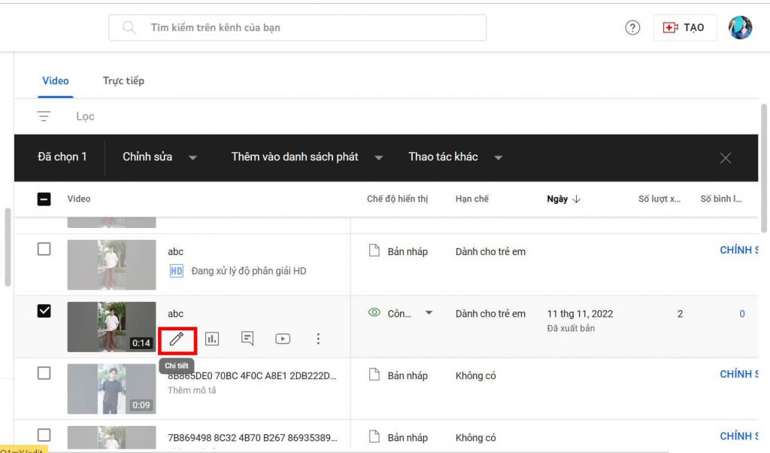This screenshot has height=453, width=770.
Task: Expand the Chỉnh sửa dropdown
Action: tap(158, 157)
